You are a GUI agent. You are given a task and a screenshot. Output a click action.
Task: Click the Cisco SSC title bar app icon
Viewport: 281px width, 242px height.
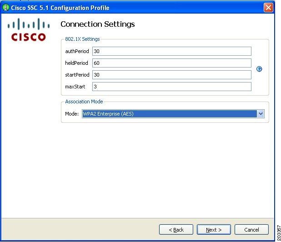point(6,8)
